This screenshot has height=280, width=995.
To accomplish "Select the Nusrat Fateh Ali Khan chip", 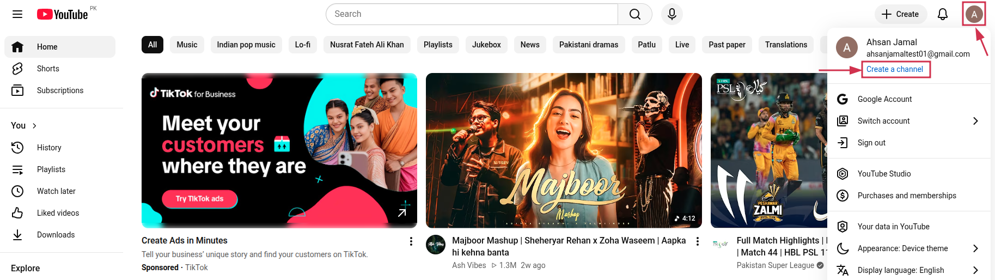I will [367, 45].
